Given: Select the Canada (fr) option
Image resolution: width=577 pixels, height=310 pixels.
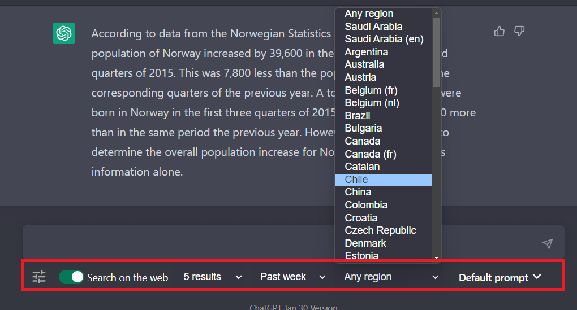Looking at the screenshot, I should click(383, 154).
